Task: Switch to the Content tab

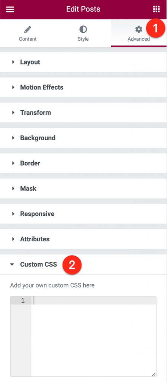Action: pyautogui.click(x=28, y=33)
